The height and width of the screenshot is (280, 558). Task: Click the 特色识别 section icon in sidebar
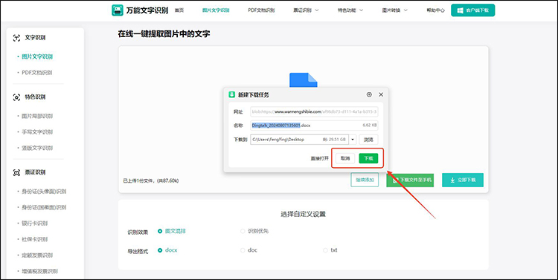16,97
